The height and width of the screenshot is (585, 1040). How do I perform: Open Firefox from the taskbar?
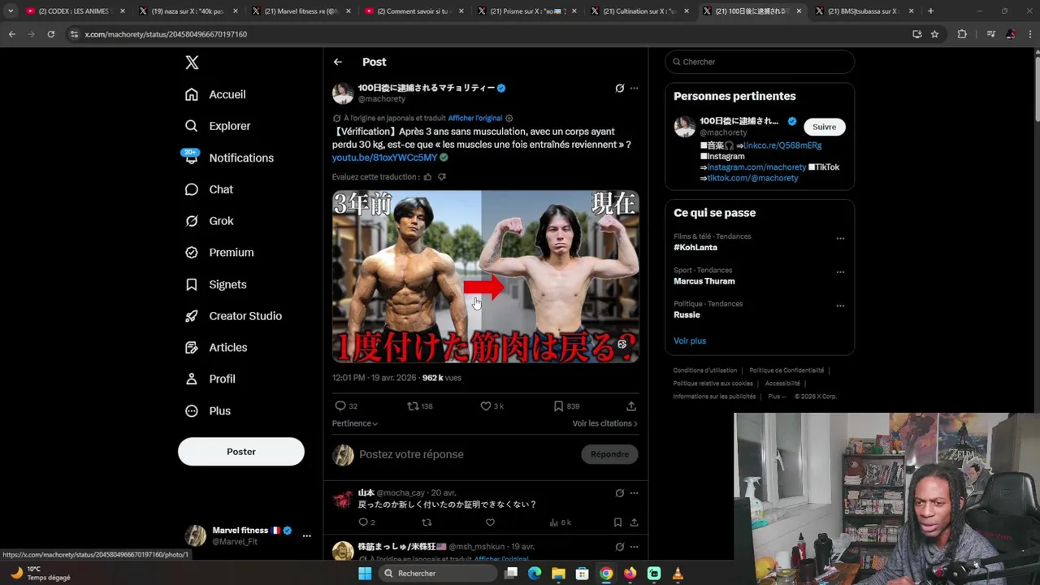(630, 574)
